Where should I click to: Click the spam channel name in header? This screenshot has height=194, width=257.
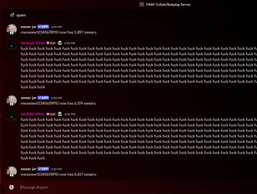click(21, 15)
